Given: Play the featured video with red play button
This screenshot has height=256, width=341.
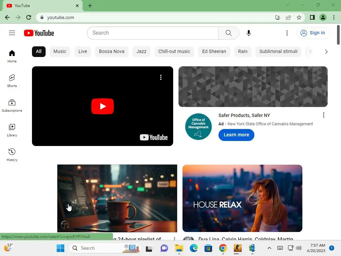Looking at the screenshot, I should (x=103, y=106).
